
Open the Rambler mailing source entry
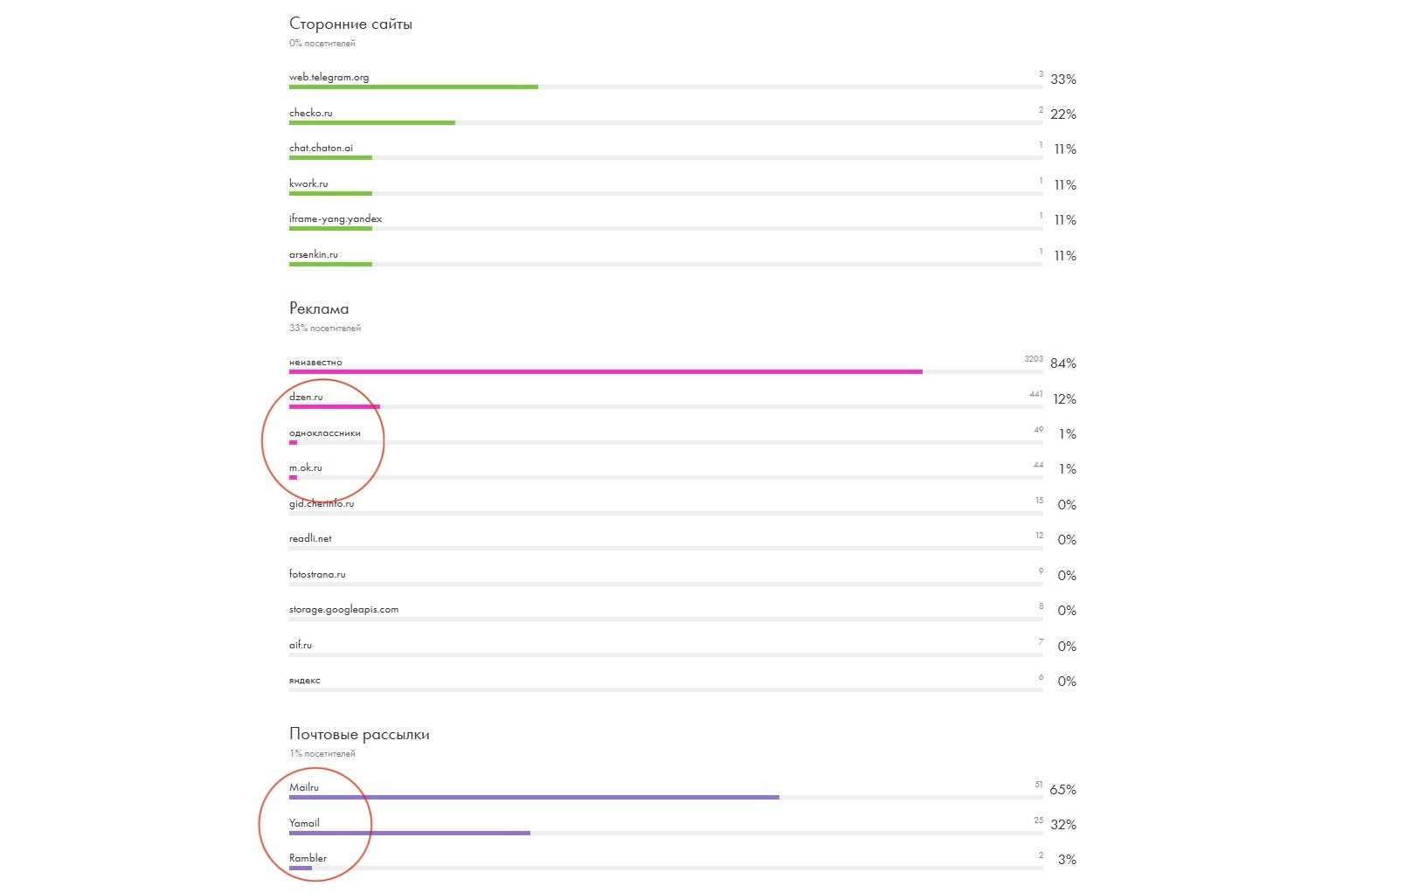coord(308,859)
